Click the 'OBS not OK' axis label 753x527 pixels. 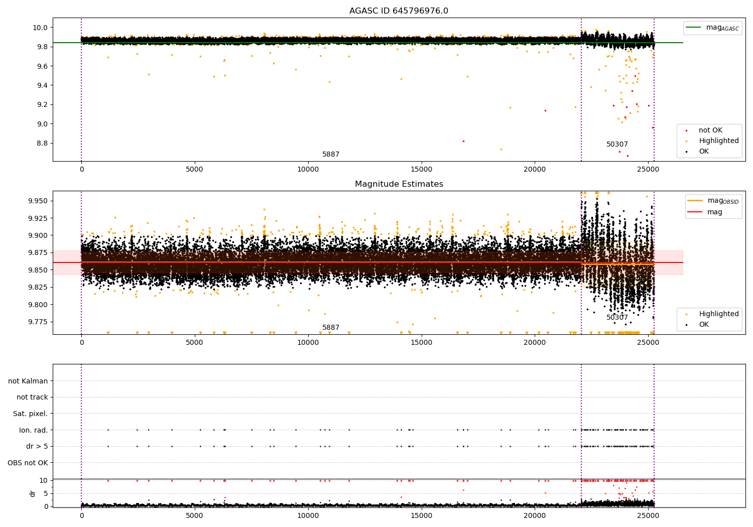[x=28, y=463]
